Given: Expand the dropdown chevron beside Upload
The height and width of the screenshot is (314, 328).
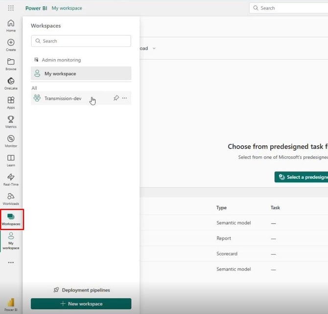Looking at the screenshot, I should point(154,48).
